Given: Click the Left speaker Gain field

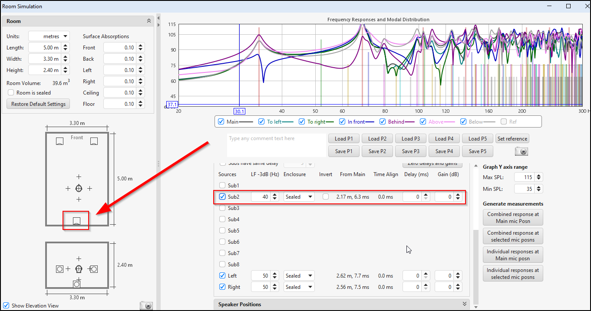Looking at the screenshot, I should [x=445, y=276].
